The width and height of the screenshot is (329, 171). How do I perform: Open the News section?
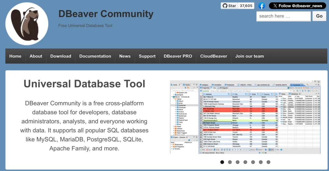[125, 56]
